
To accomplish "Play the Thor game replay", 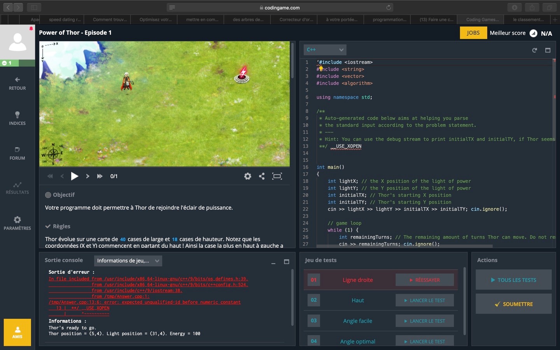I will tap(75, 176).
